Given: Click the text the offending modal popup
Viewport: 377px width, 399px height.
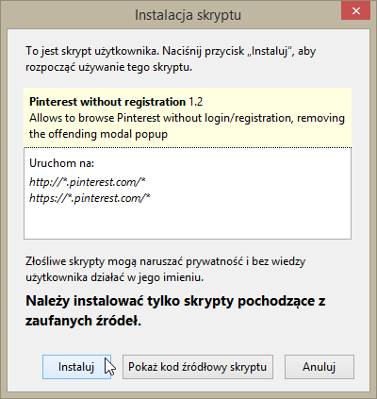Looking at the screenshot, I should tap(98, 134).
